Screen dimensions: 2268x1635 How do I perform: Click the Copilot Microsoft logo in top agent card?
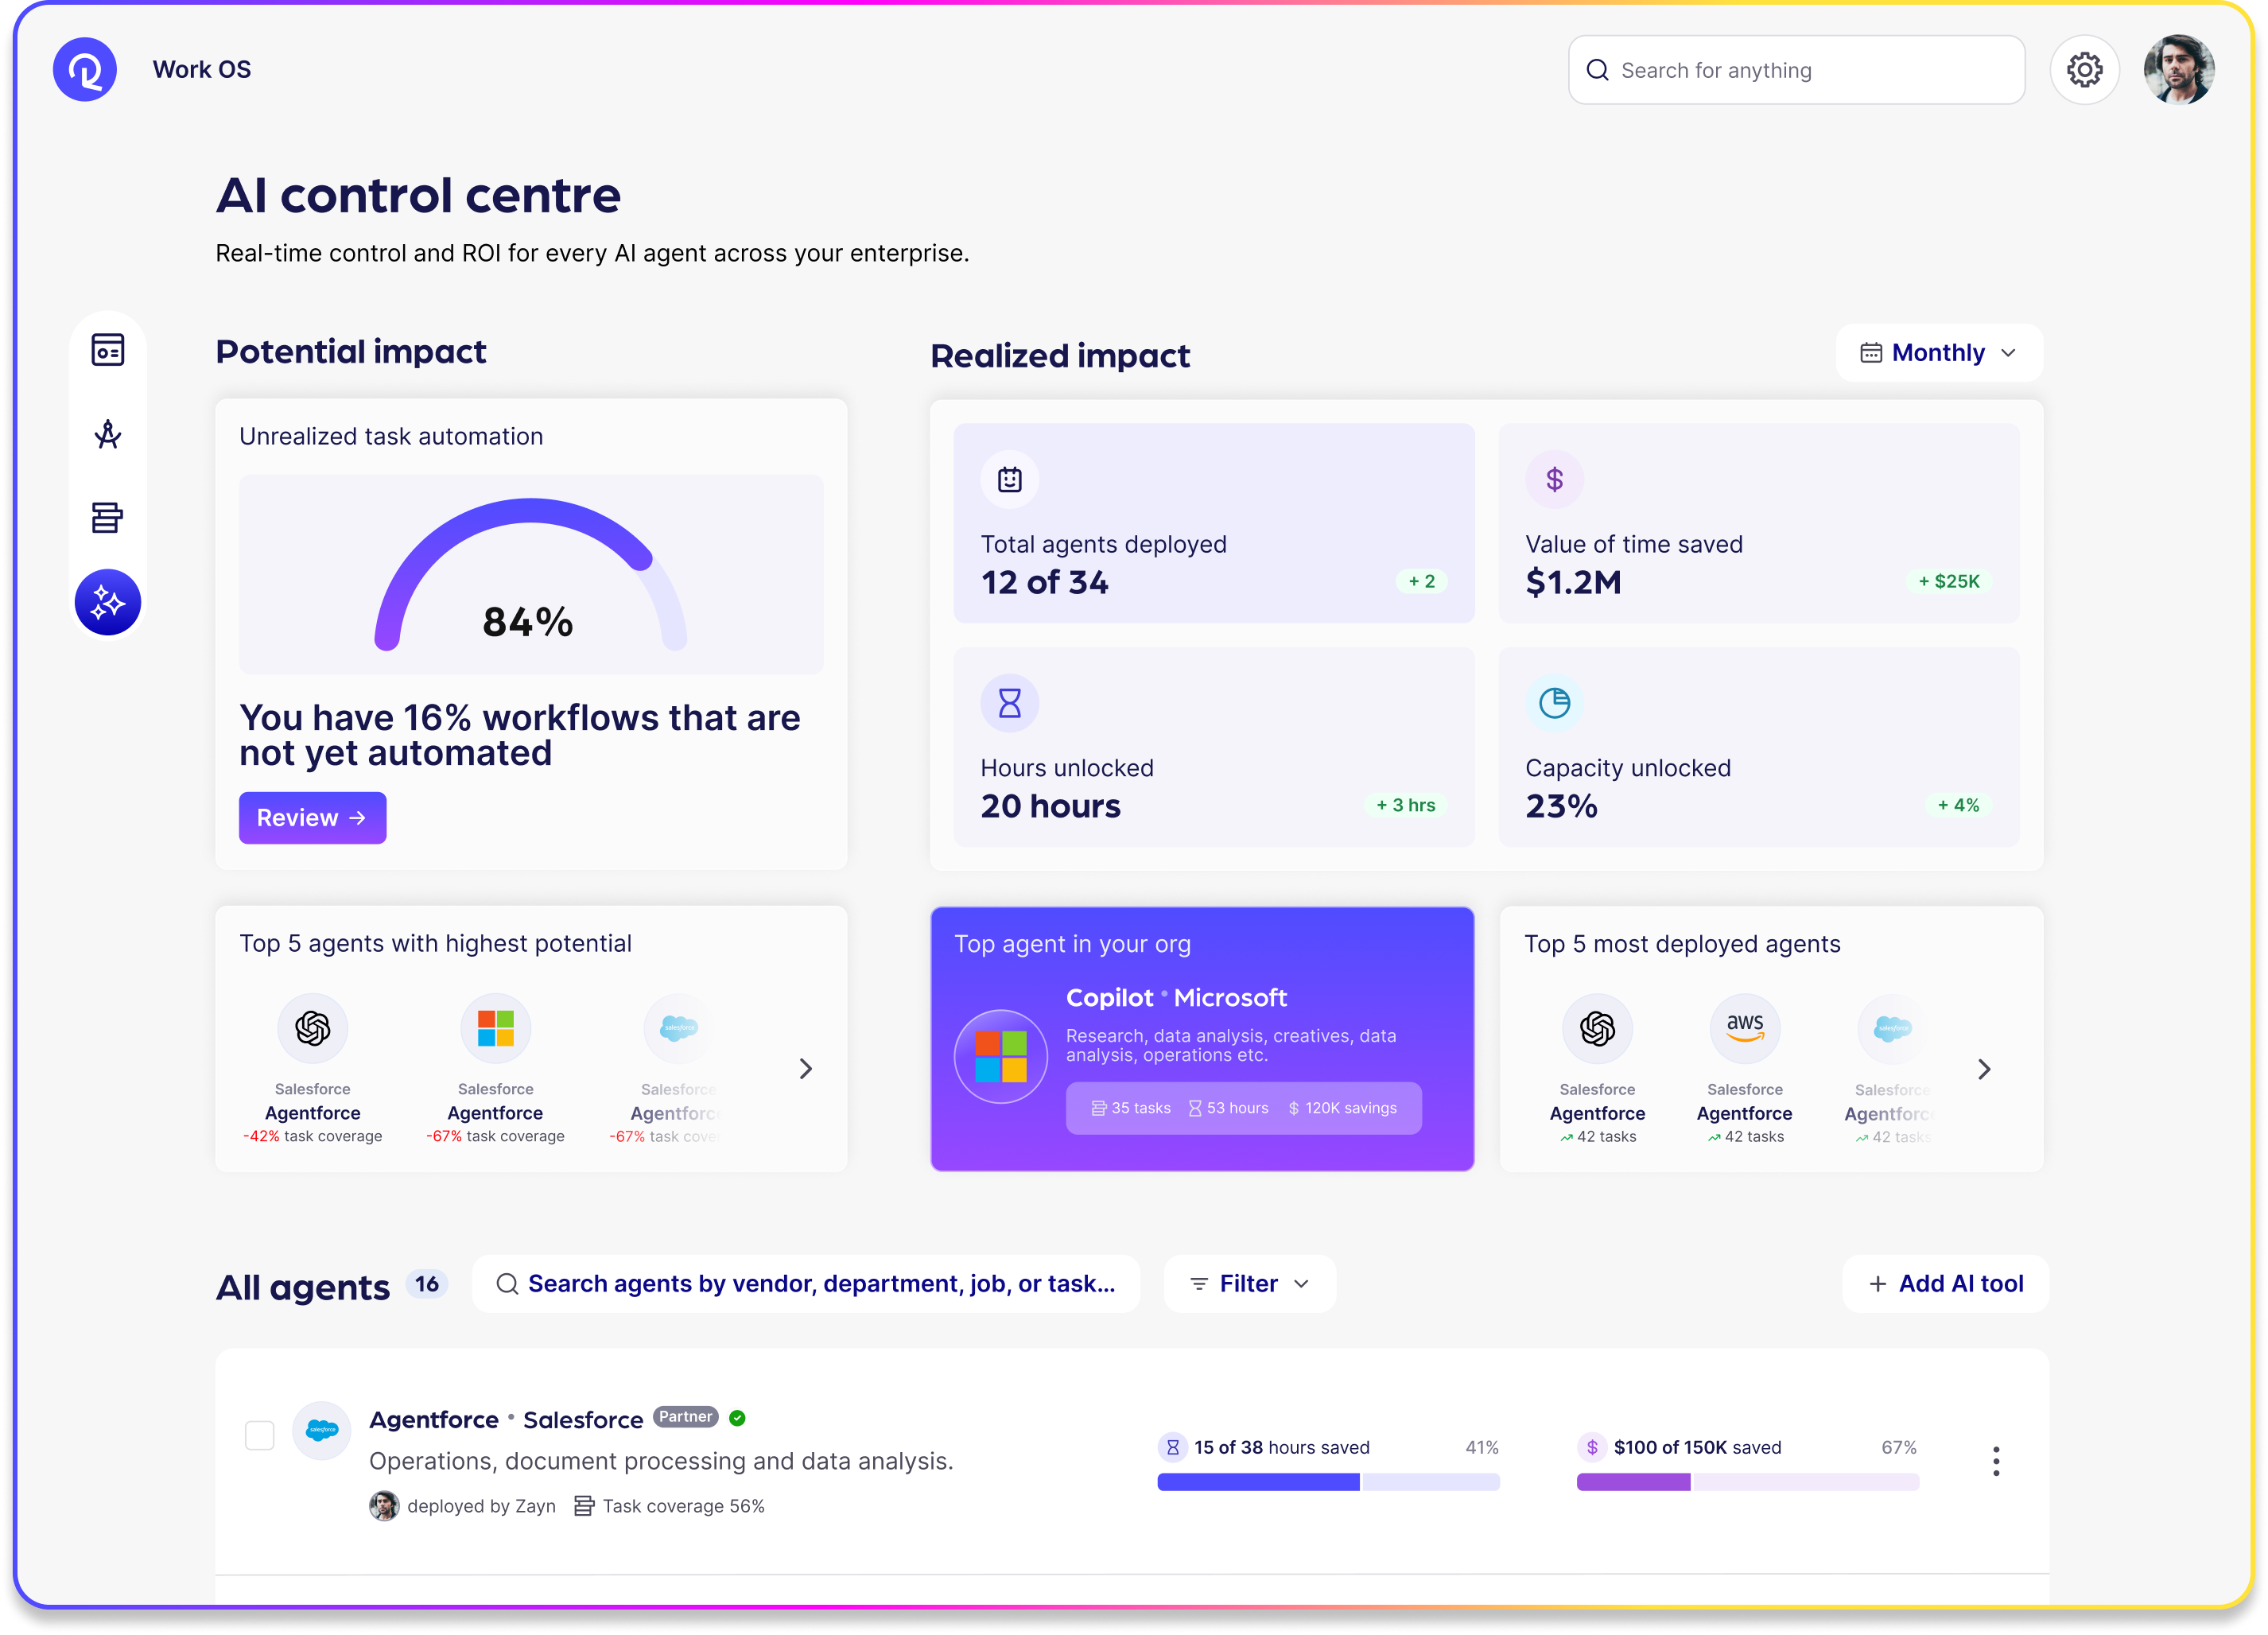coord(1001,1056)
